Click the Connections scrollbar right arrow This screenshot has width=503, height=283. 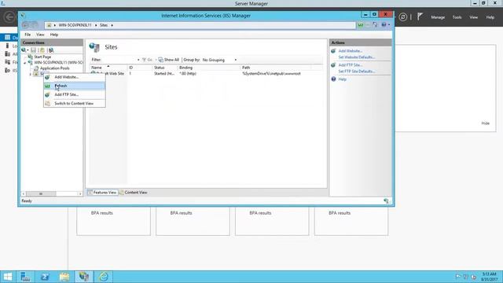tap(80, 194)
